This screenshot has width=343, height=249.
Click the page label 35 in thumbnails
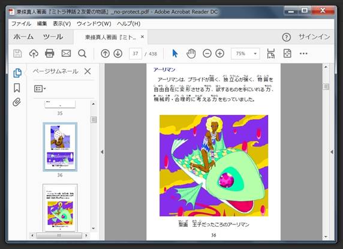(x=60, y=113)
